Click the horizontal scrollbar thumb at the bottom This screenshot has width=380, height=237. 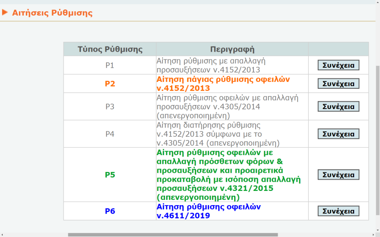point(173,235)
